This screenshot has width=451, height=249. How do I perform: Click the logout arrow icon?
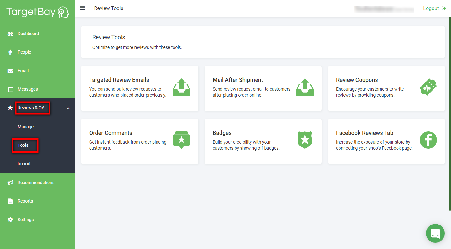pyautogui.click(x=444, y=8)
